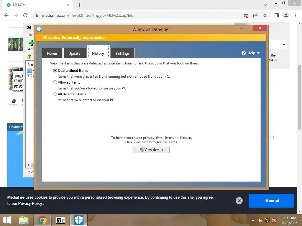Dismiss the cookie banner with X icon
The height and width of the screenshot is (226, 302).
point(239,201)
